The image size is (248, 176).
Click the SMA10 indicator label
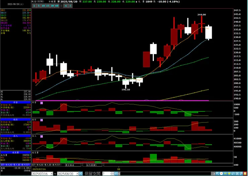point(3,13)
